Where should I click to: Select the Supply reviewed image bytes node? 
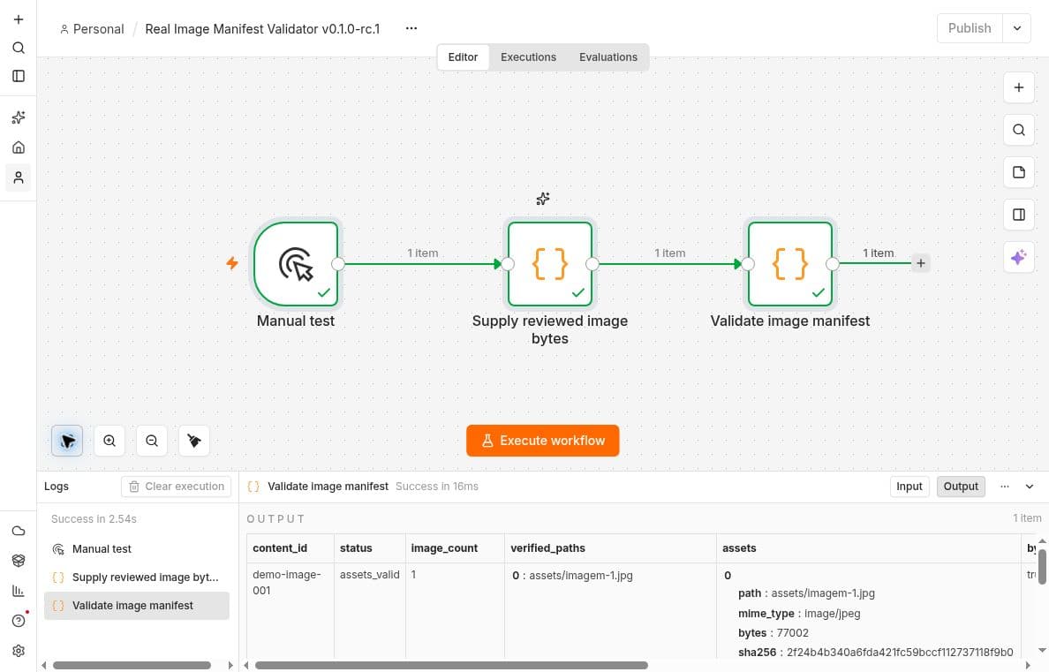point(550,264)
